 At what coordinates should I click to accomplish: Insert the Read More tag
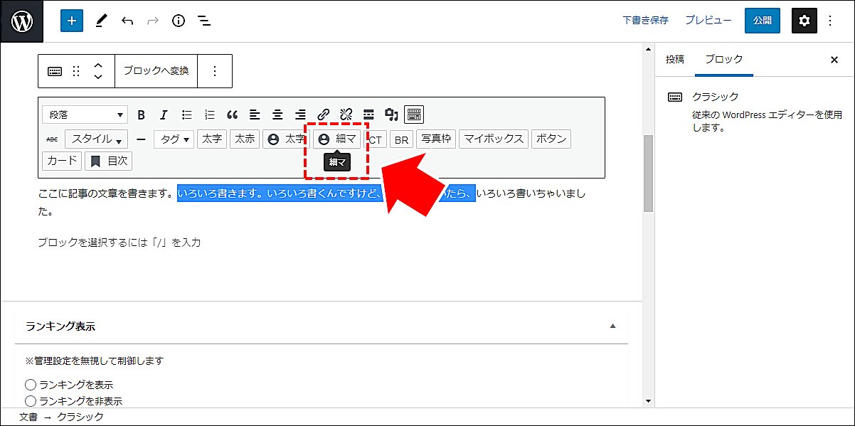[369, 114]
